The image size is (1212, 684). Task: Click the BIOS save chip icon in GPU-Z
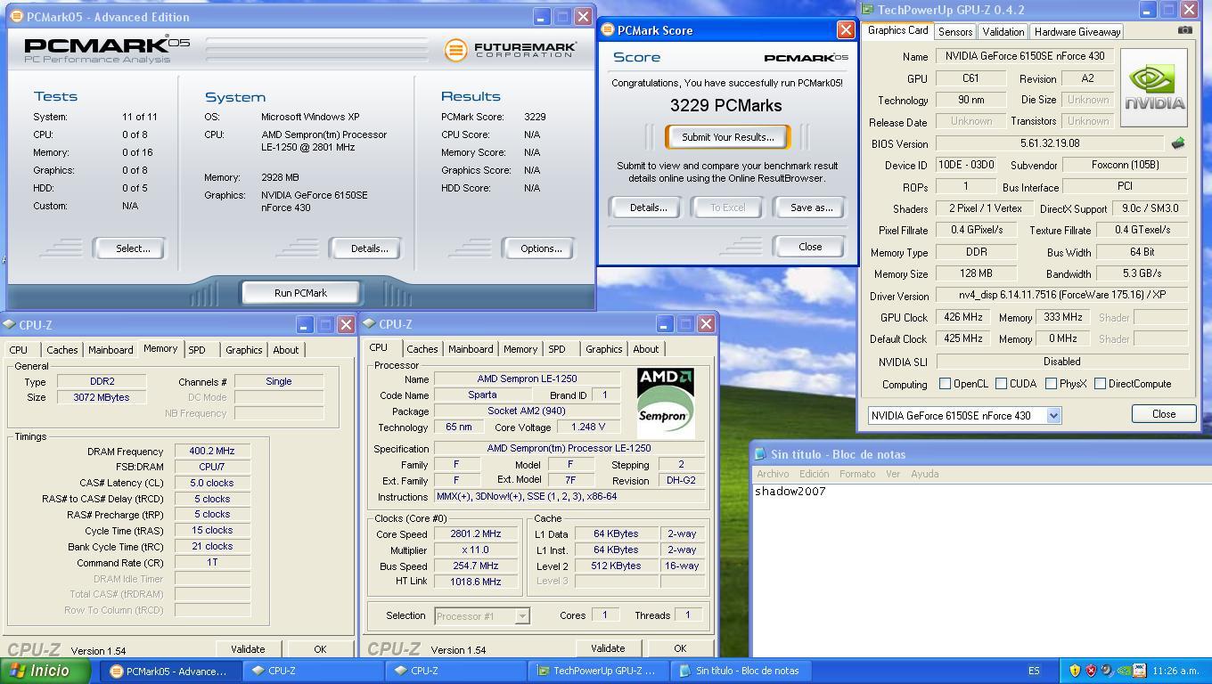pyautogui.click(x=1177, y=143)
